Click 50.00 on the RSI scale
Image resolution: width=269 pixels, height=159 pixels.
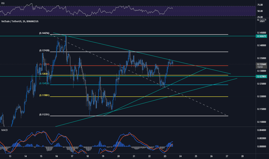[260, 11]
